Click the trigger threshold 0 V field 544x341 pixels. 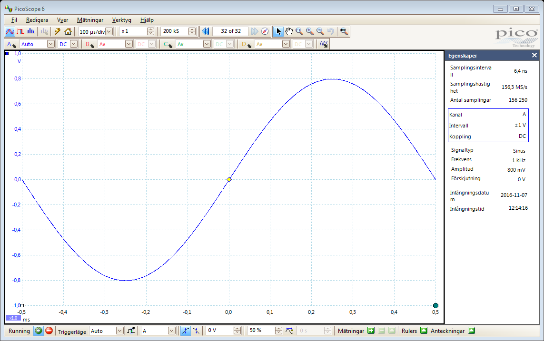(219, 331)
